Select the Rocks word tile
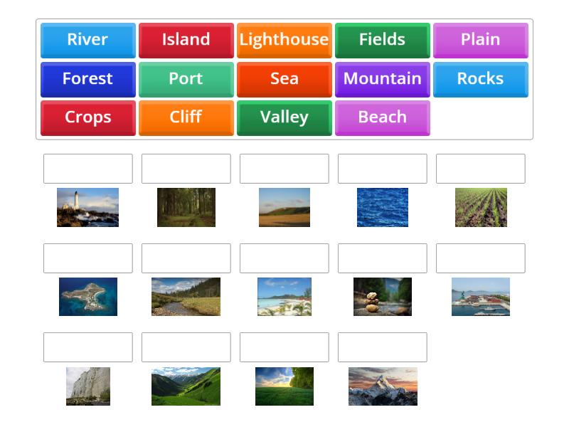This screenshot has height=427, width=569. click(x=480, y=79)
